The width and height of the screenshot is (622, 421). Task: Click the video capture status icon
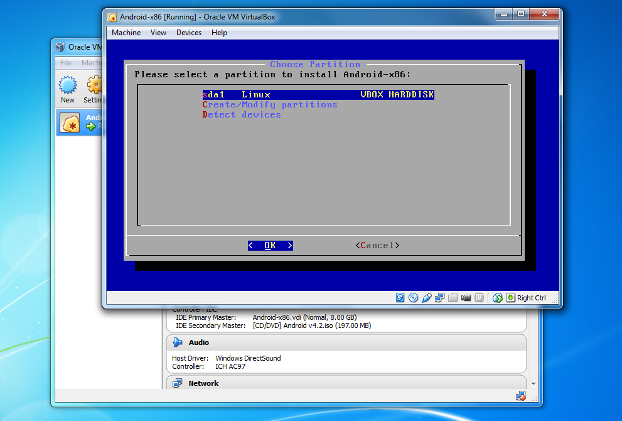pyautogui.click(x=466, y=297)
